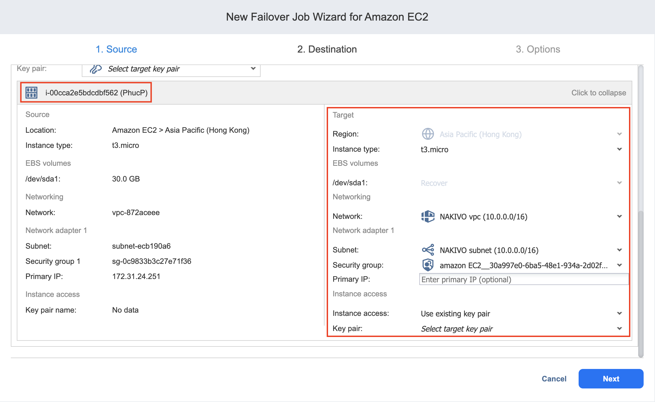Go to the 3. Options step
This screenshot has width=655, height=402.
pos(538,49)
